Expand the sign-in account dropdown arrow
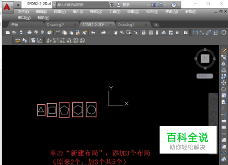228x165 pixels. [148, 5]
